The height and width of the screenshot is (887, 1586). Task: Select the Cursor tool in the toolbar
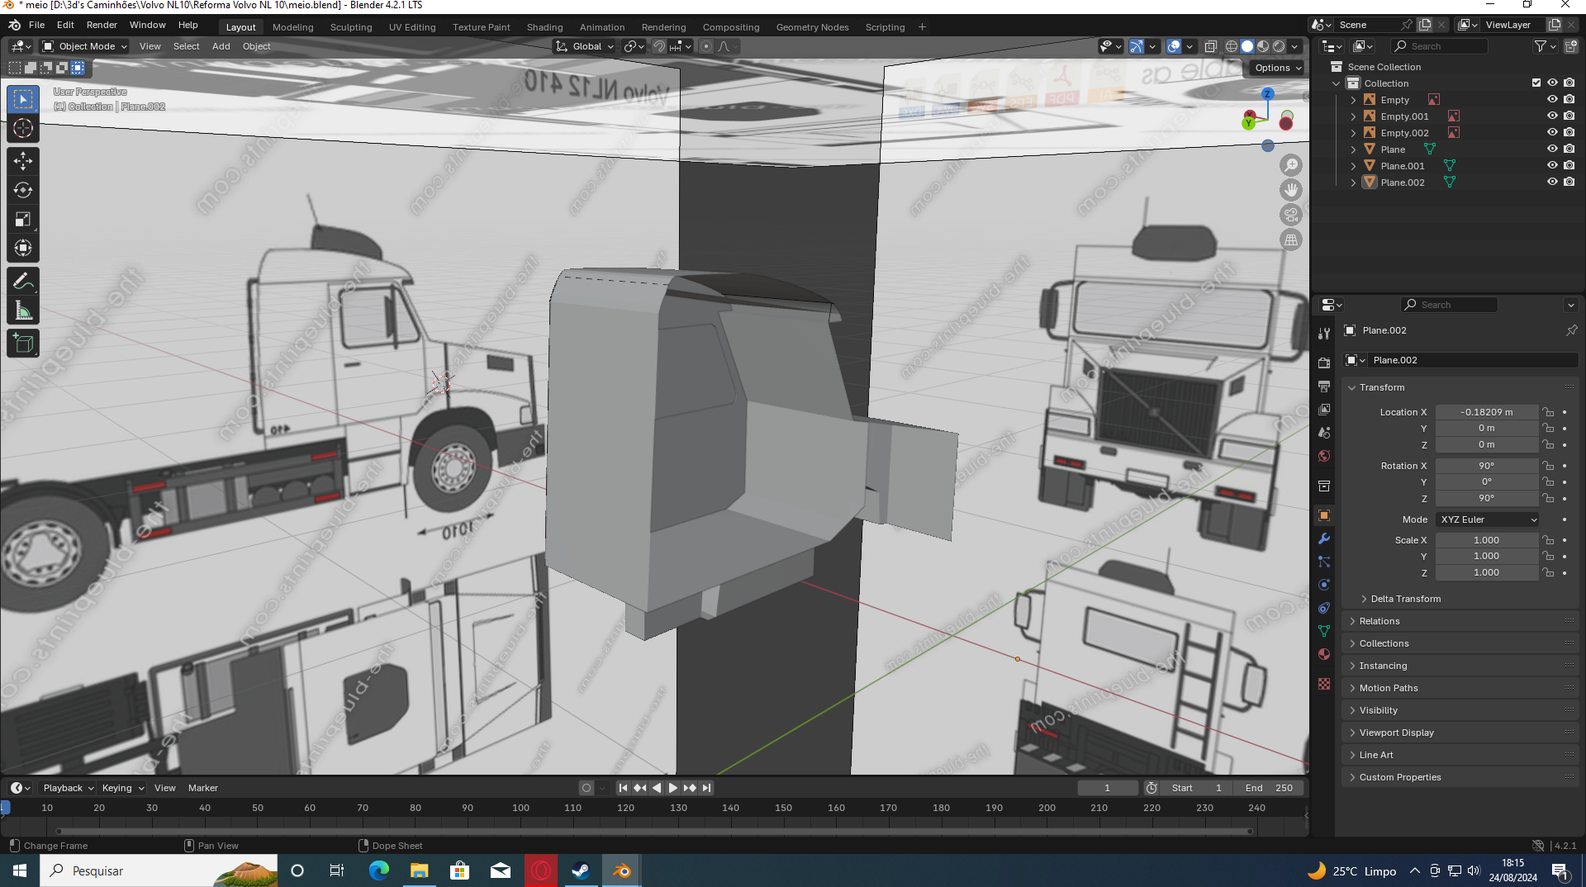(23, 128)
